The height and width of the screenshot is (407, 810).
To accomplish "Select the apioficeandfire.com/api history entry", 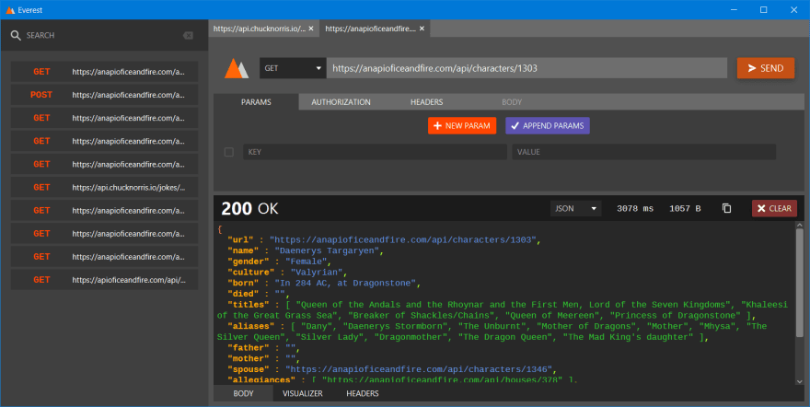I will click(104, 279).
